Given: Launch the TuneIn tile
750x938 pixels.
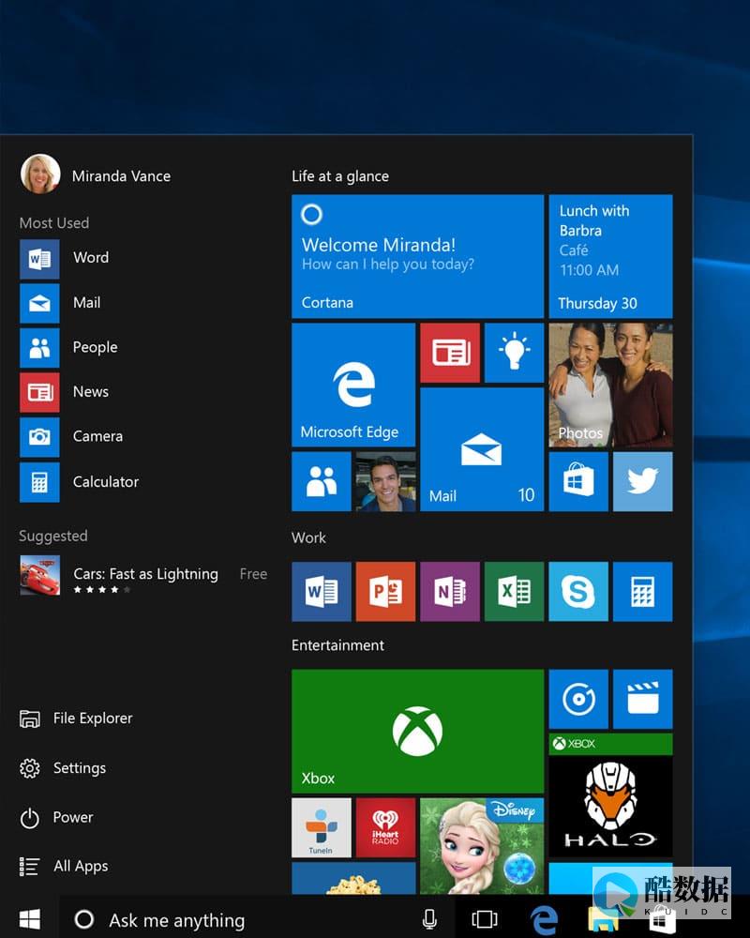Looking at the screenshot, I should tap(322, 828).
